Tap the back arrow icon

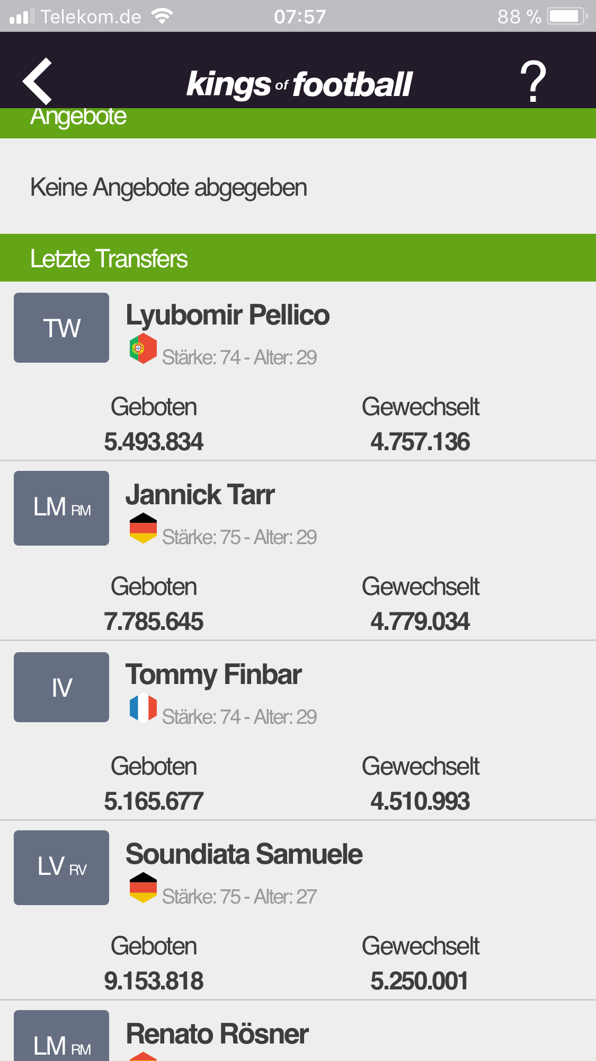[x=37, y=81]
